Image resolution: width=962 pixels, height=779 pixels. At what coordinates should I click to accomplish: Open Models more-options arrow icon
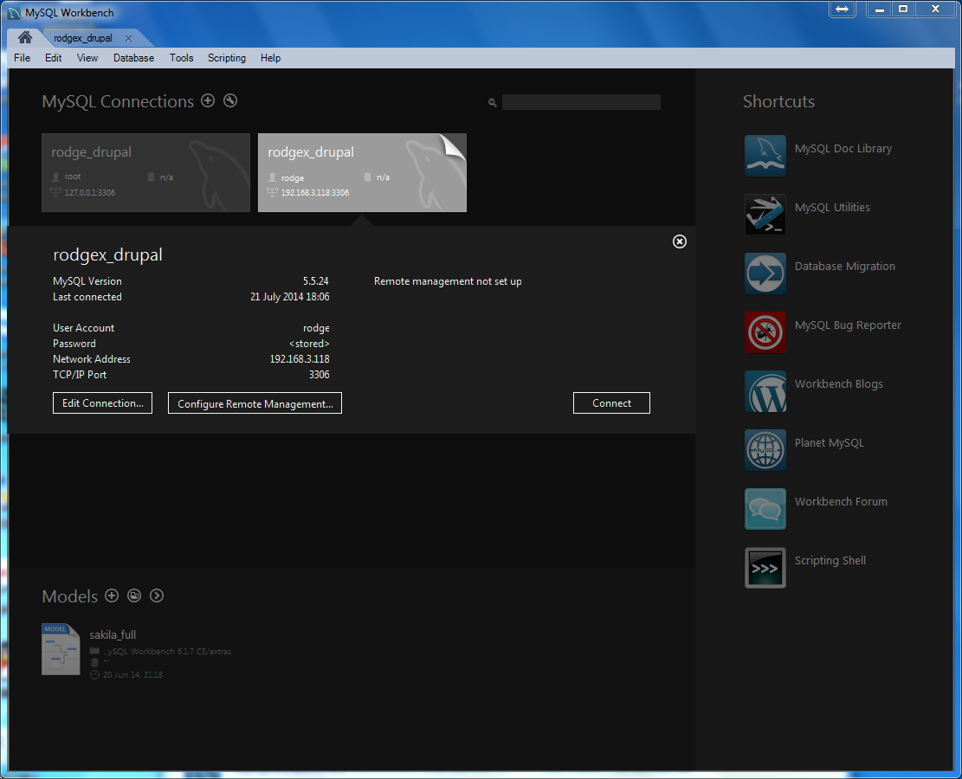pos(157,596)
